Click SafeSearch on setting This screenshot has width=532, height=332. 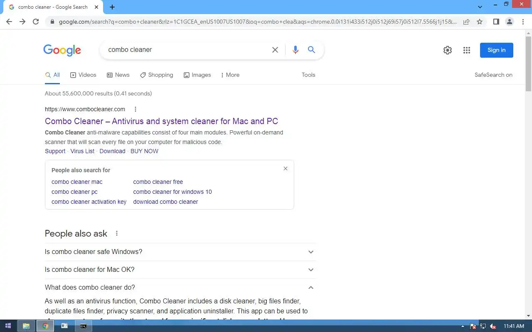[x=493, y=75]
